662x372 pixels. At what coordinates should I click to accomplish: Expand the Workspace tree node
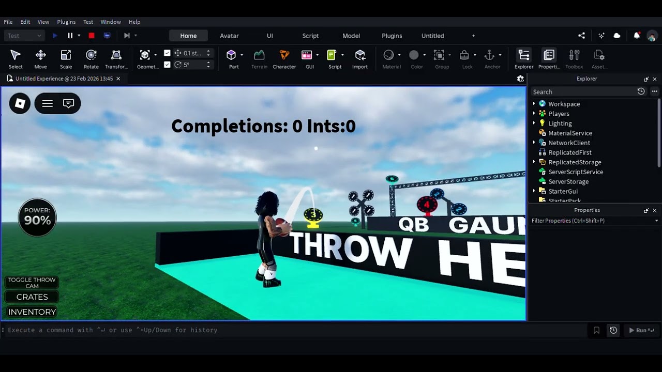pos(534,104)
